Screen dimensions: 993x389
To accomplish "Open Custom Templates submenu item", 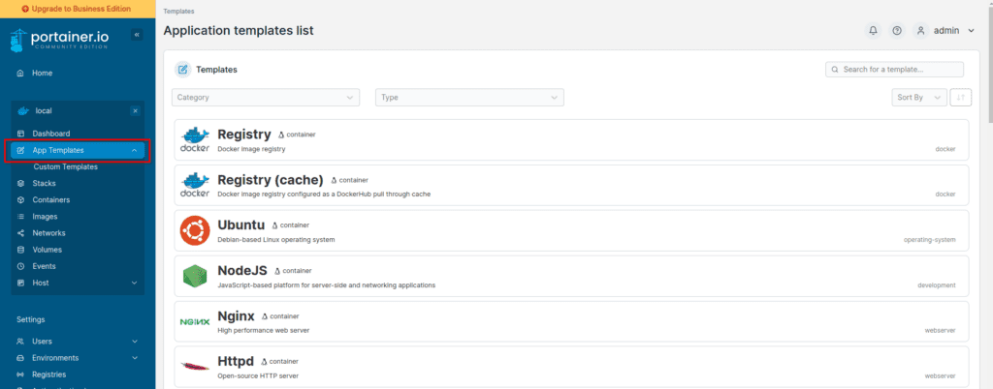I will pos(66,167).
